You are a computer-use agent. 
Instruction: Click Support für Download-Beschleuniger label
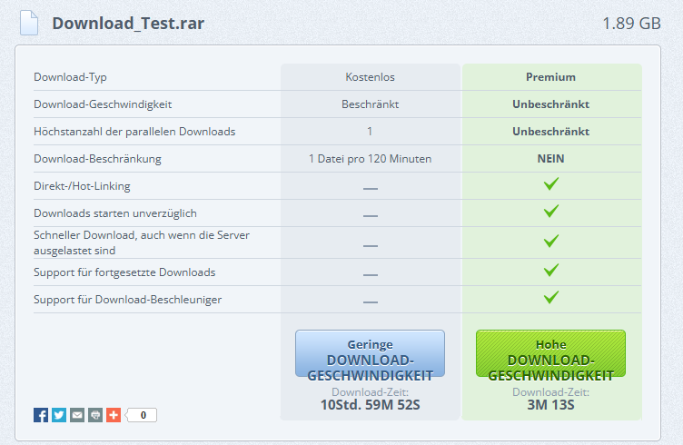(x=128, y=300)
